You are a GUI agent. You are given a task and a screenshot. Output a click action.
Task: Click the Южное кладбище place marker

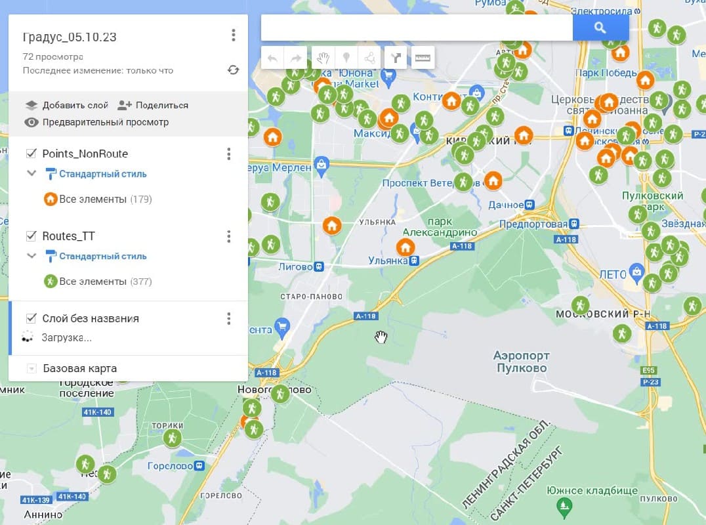click(x=564, y=507)
